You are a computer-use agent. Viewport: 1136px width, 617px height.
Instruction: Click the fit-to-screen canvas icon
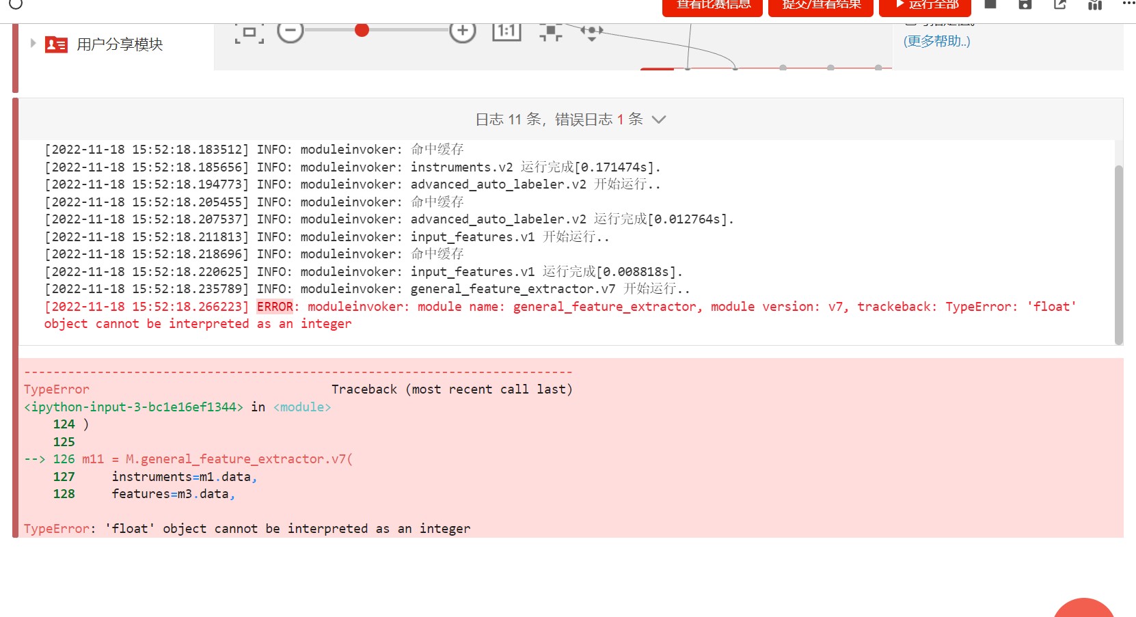pos(249,32)
